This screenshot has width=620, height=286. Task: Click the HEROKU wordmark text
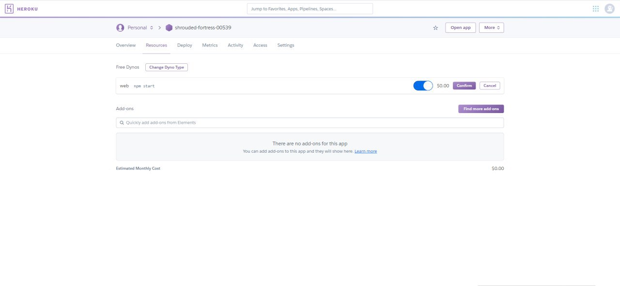click(28, 9)
